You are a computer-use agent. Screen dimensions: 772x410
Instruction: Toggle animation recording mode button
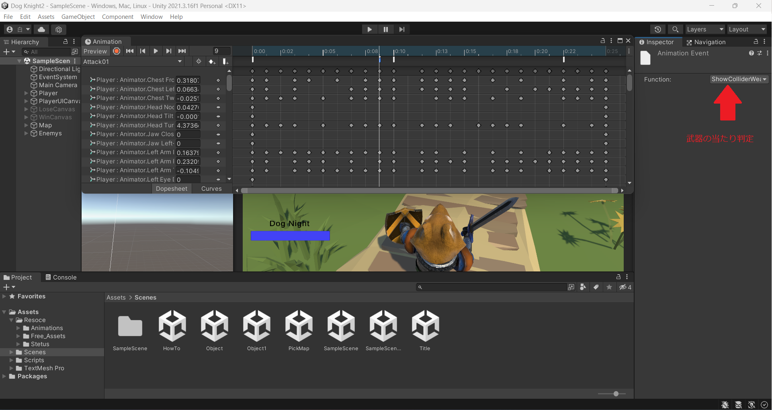[x=117, y=51]
